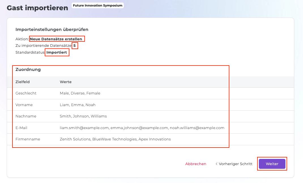Screen dimensions: 303x183
Task: Click the Zenith Solutions company values cell
Action: point(115,139)
